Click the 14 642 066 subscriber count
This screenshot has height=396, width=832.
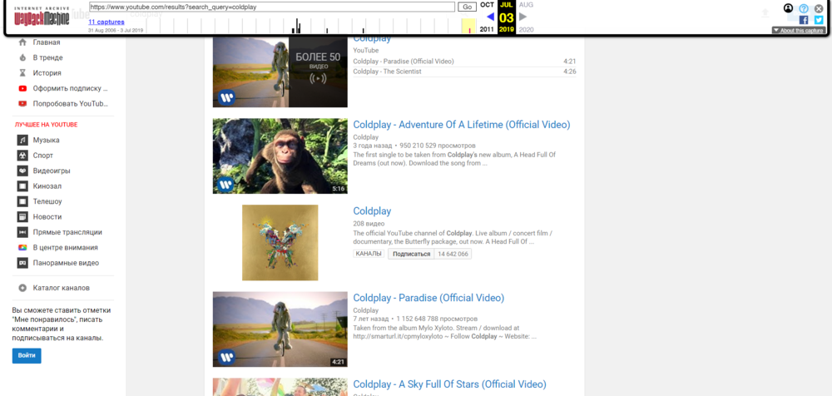tap(453, 255)
